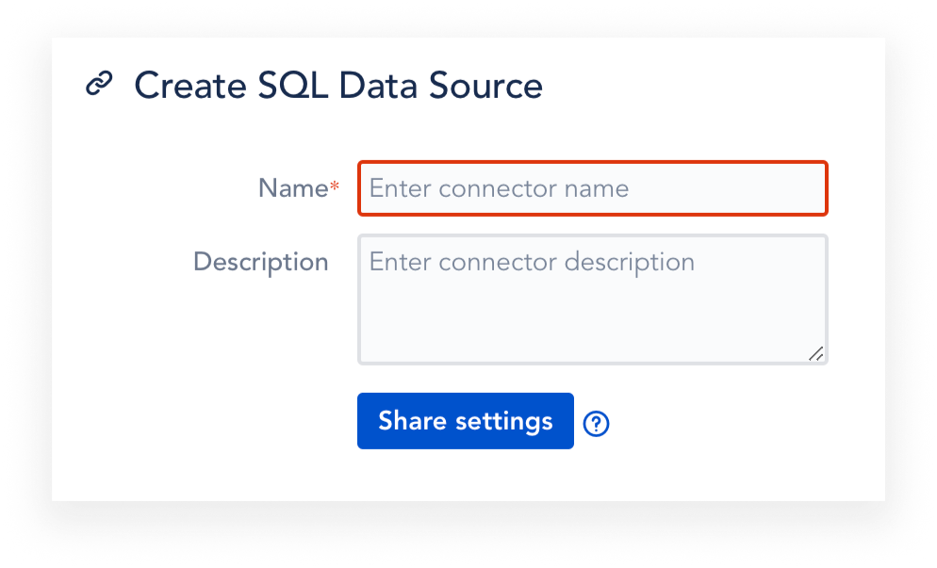The width and height of the screenshot is (937, 568).
Task: Click the Description field label
Action: click(x=260, y=262)
